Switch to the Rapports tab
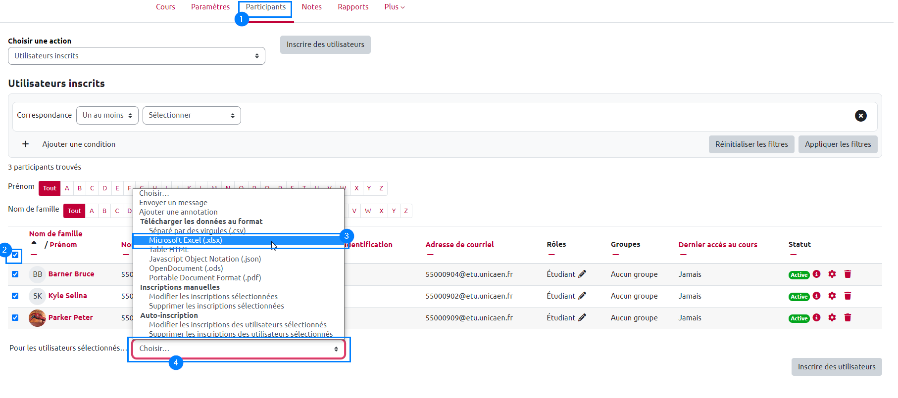 click(x=352, y=7)
